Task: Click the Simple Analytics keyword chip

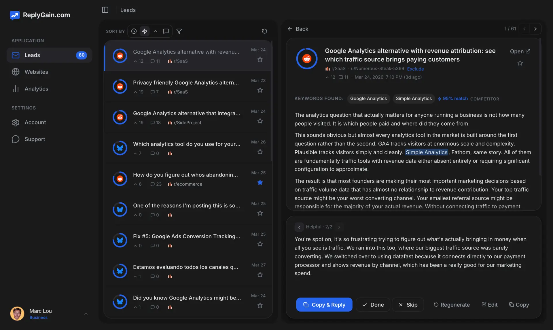Action: [x=414, y=99]
